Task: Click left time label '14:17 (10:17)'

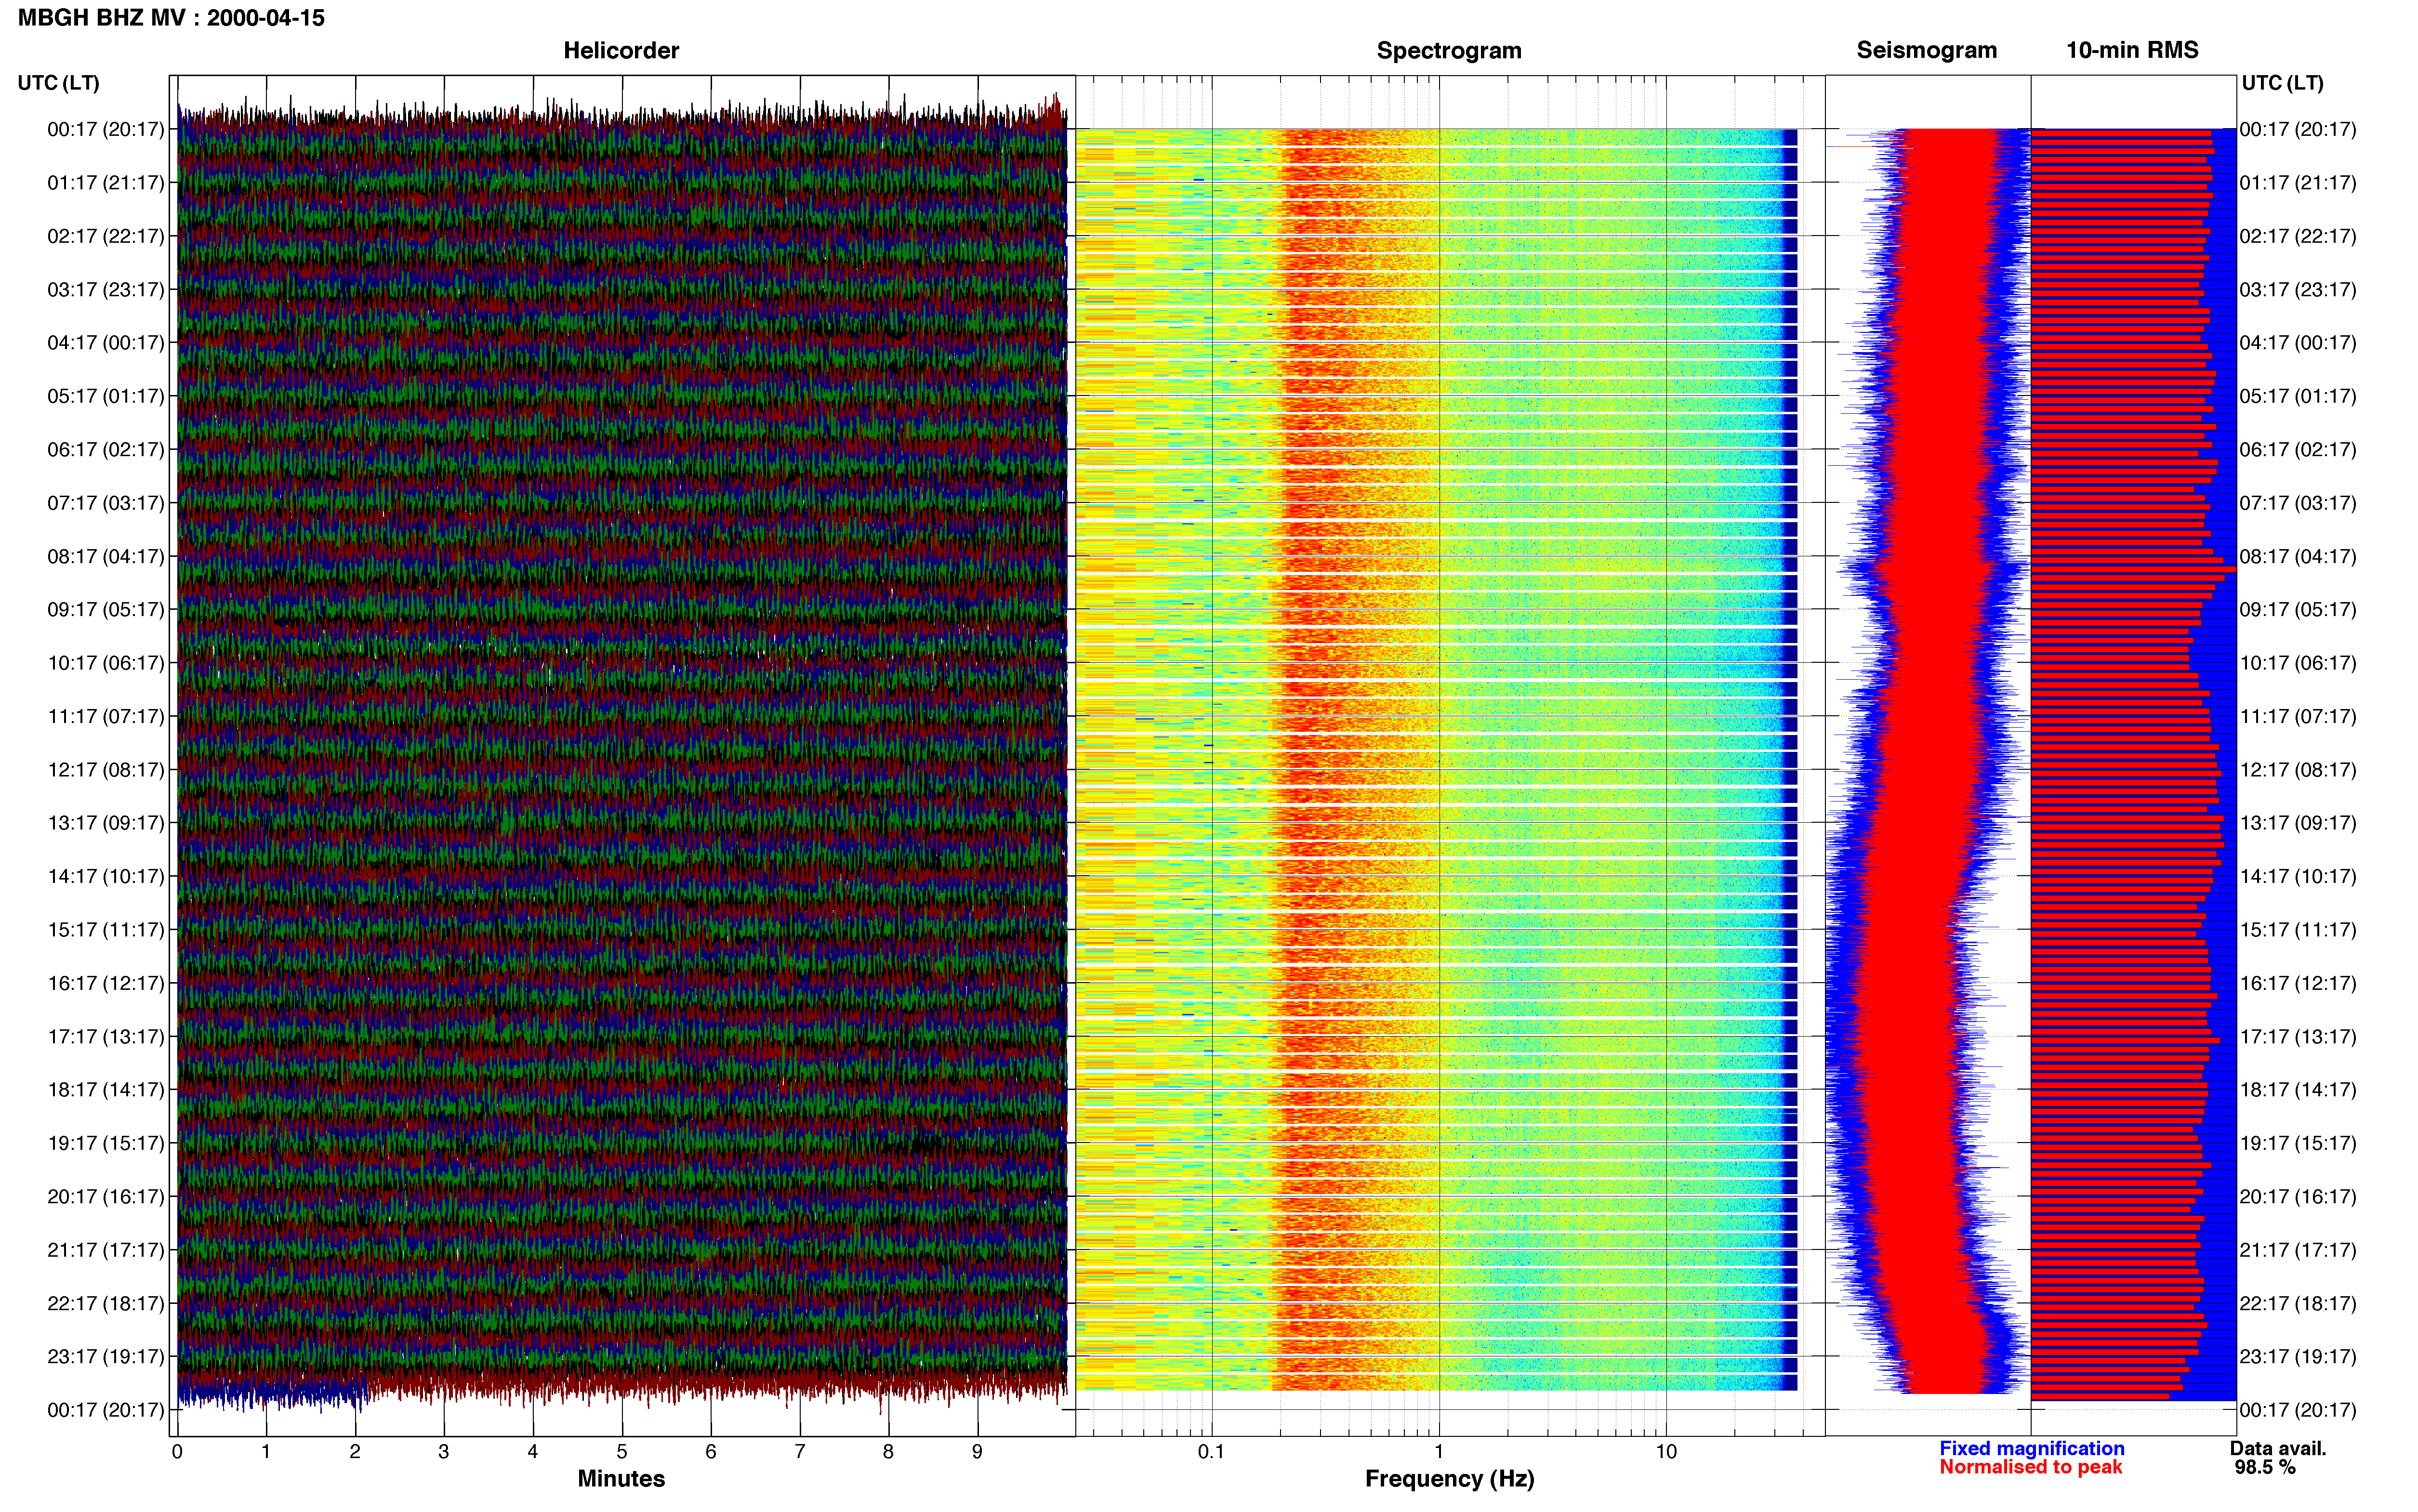Action: pos(106,876)
